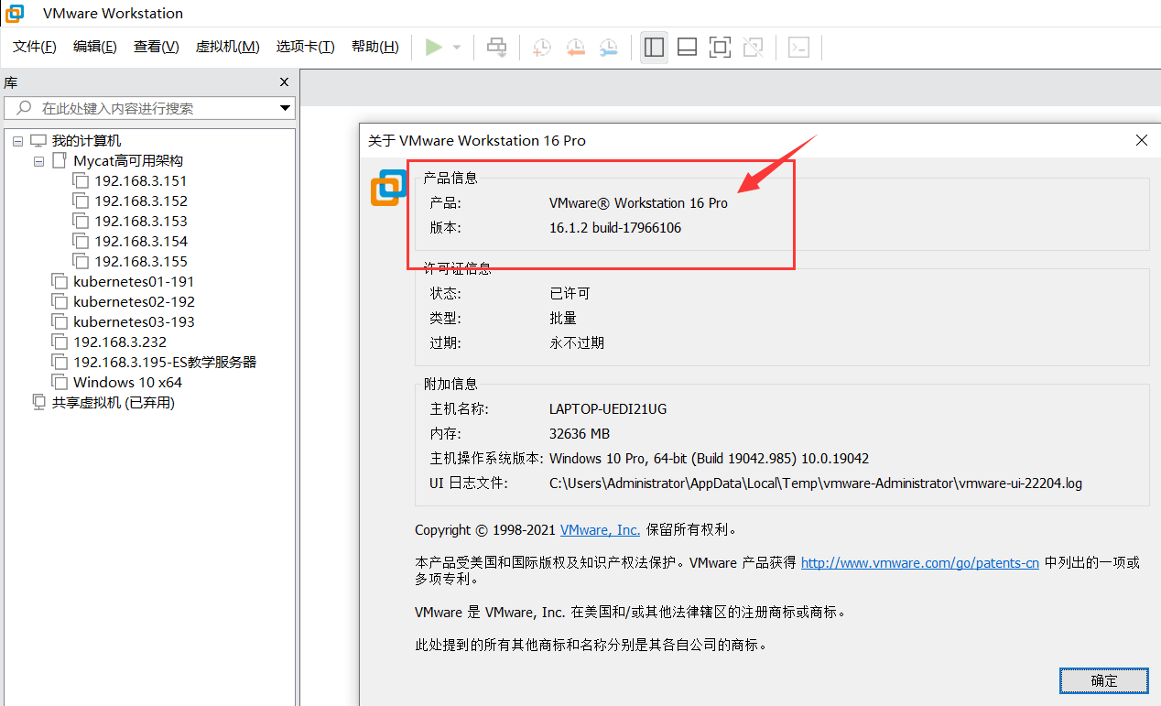Image resolution: width=1161 pixels, height=706 pixels.
Task: Open the 文件(F) menu
Action: tap(35, 47)
